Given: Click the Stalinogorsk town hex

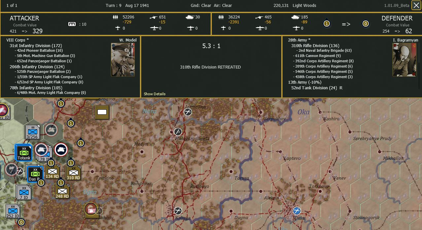Looking at the screenshot, I should [x=350, y=211].
